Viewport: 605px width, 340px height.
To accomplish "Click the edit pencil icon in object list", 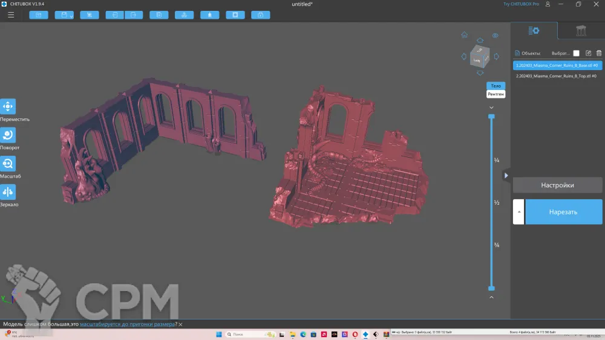I will 588,53.
